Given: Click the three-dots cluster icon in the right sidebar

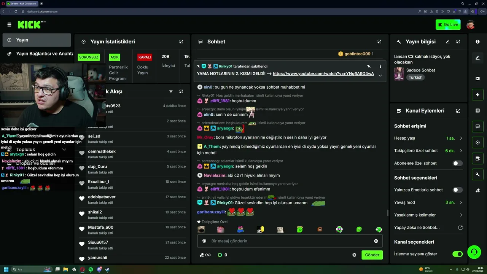Looking at the screenshot, I should tap(477, 190).
